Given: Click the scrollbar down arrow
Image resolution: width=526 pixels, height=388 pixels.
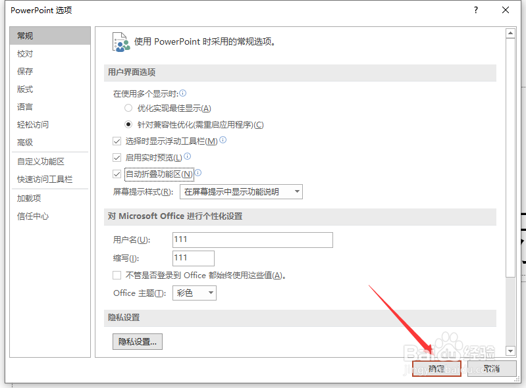Looking at the screenshot, I should click(511, 351).
